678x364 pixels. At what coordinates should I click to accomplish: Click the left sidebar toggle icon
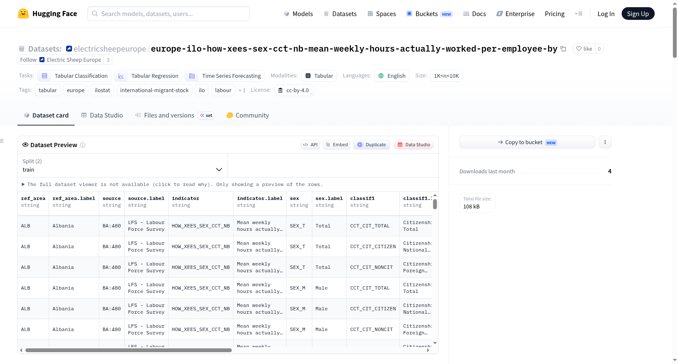[2, 141]
